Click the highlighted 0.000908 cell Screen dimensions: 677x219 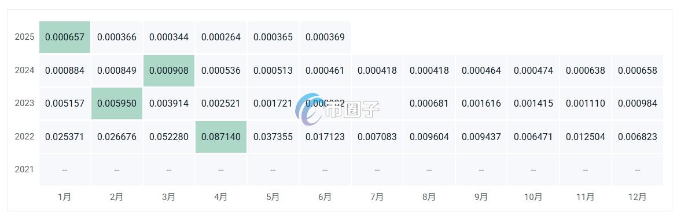(169, 70)
